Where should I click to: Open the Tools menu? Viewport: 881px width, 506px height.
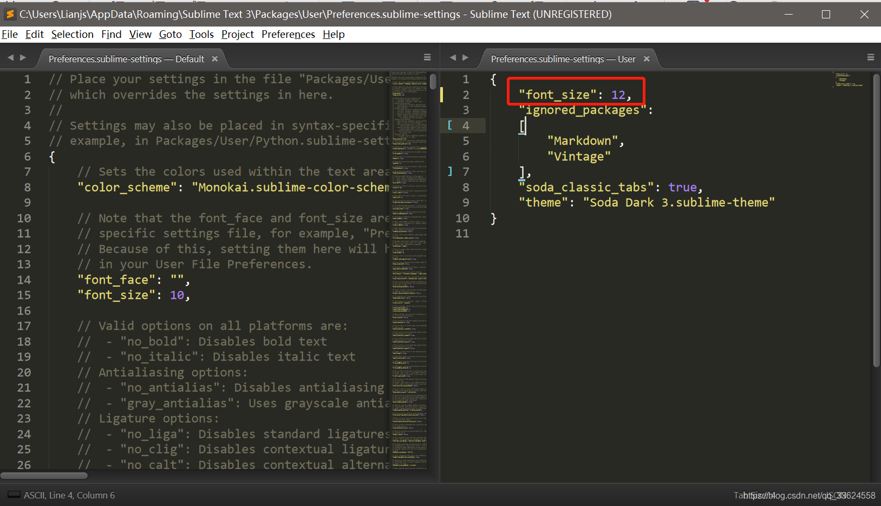click(x=201, y=35)
